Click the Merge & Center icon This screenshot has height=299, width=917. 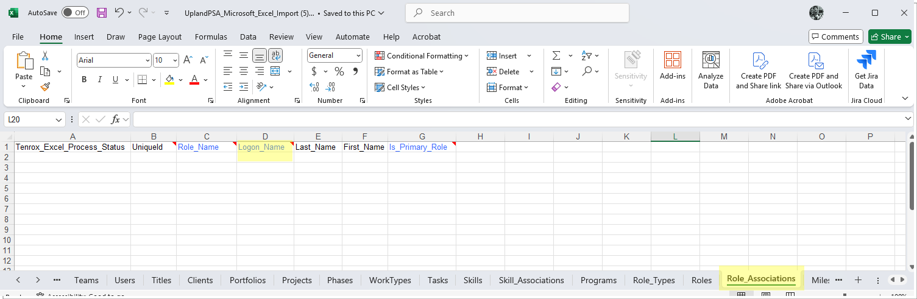coord(275,71)
